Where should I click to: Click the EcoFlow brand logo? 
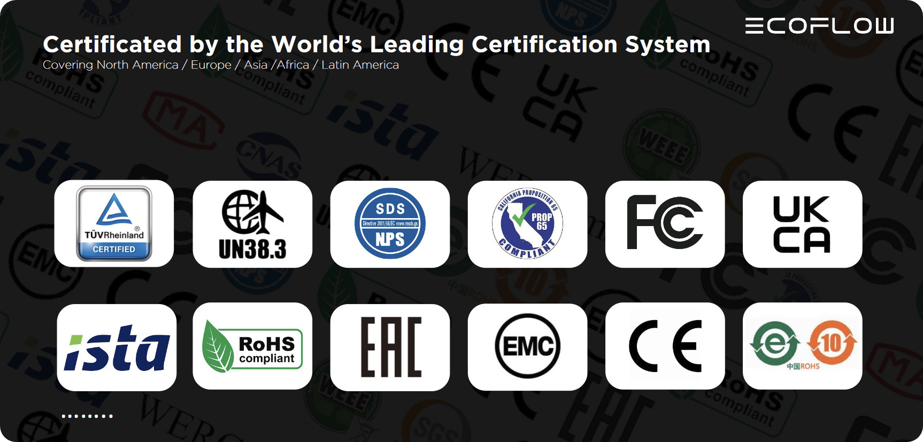(x=819, y=26)
